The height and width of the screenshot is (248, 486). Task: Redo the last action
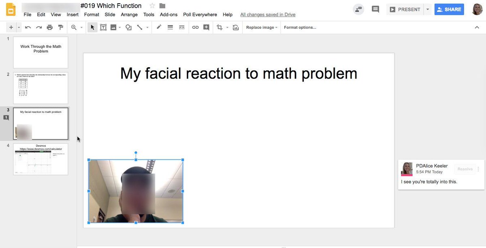click(x=39, y=27)
